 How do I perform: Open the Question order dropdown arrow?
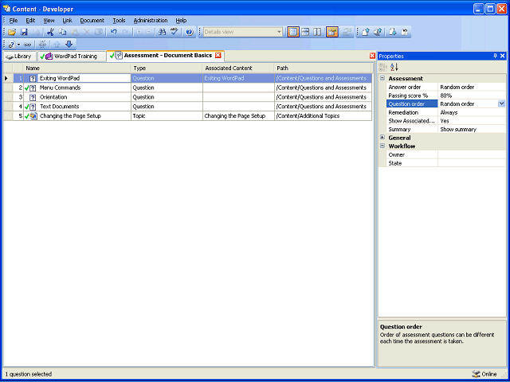501,103
